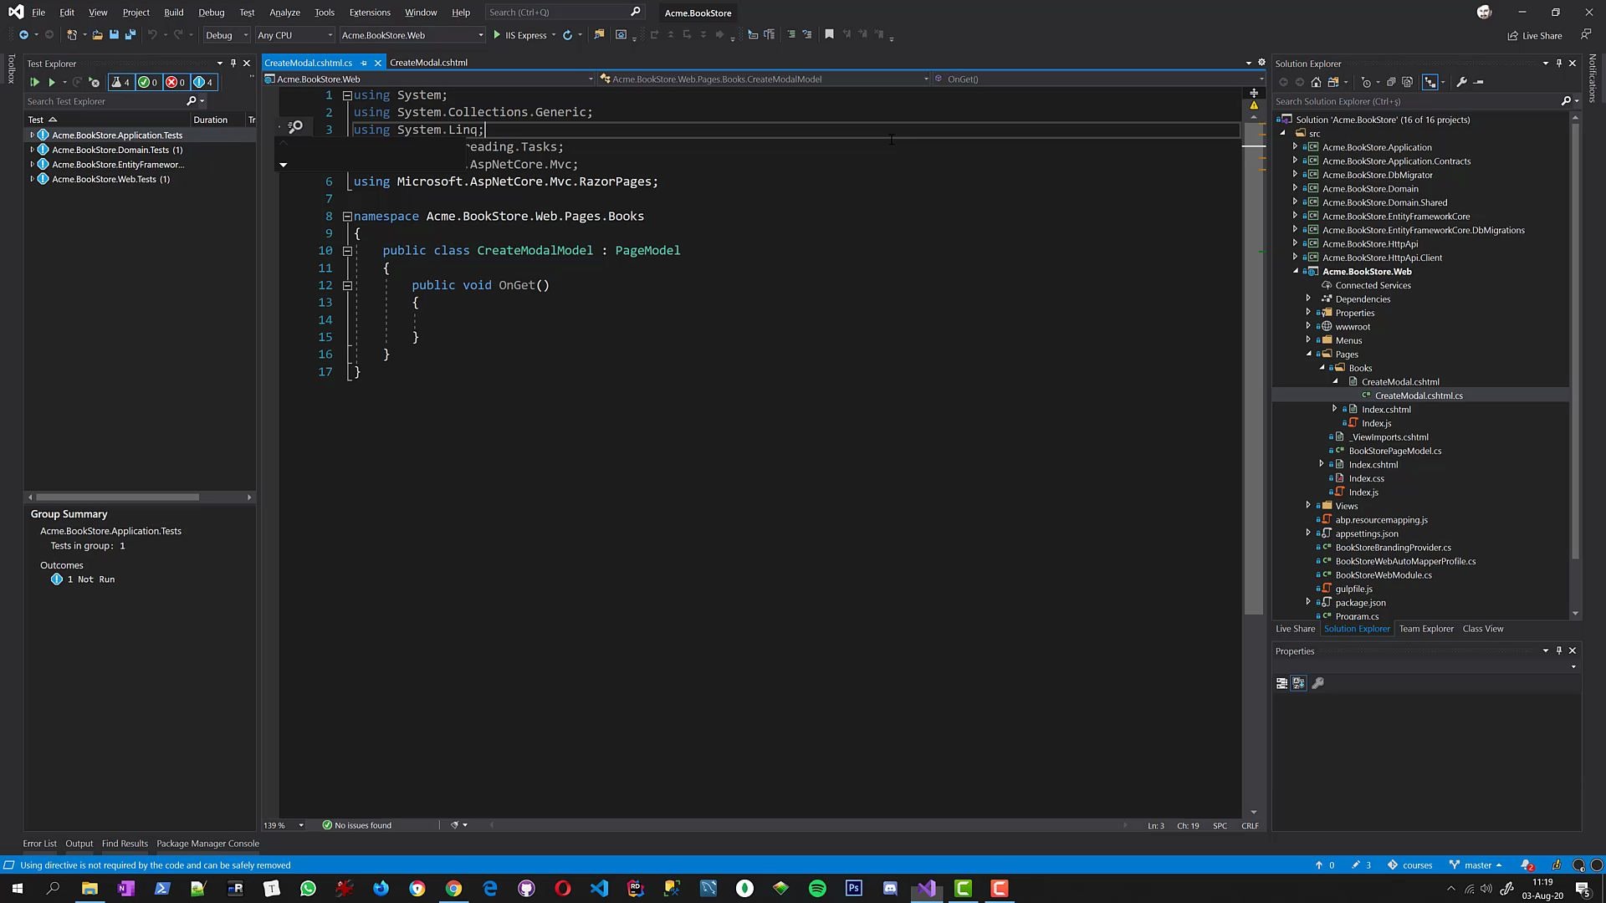The image size is (1606, 903).
Task: Click Alphabetical sort icon in Properties
Action: [1298, 683]
